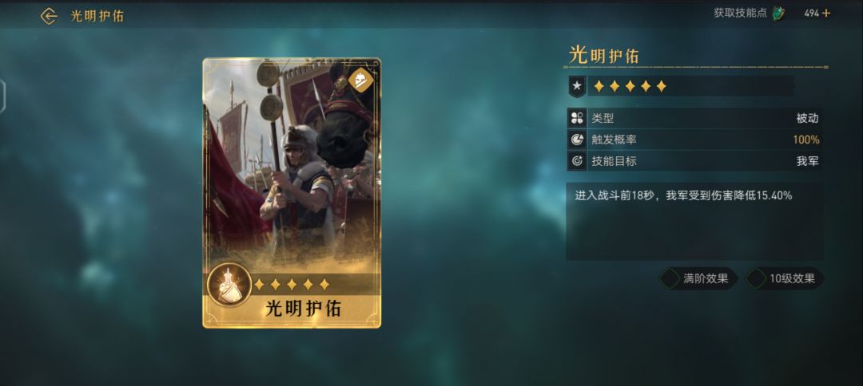Click the 光明护佑 name banner on card
This screenshot has width=863, height=386.
tap(304, 309)
